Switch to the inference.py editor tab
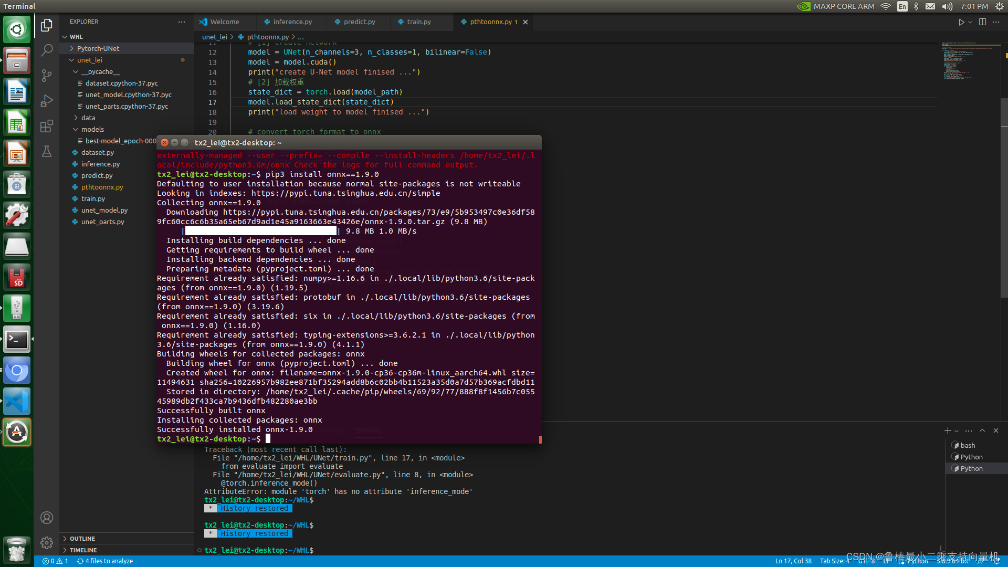This screenshot has width=1008, height=567. [x=292, y=22]
